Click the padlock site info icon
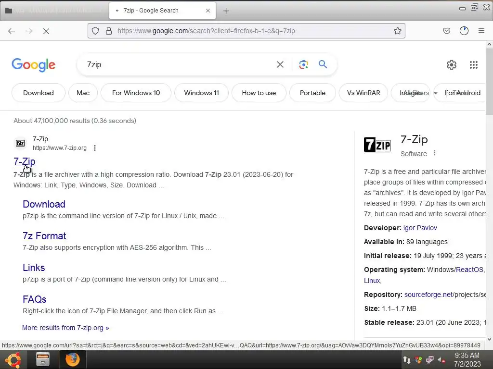This screenshot has width=493, height=369. pos(108,31)
